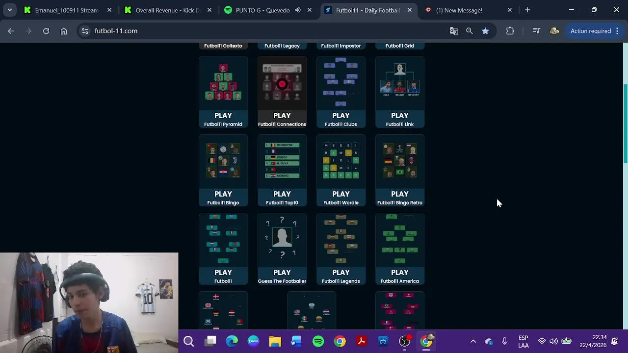Open a new browser tab

[527, 10]
